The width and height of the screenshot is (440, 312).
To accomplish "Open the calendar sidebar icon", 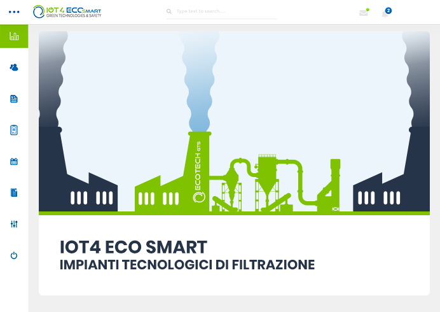I will click(x=14, y=161).
